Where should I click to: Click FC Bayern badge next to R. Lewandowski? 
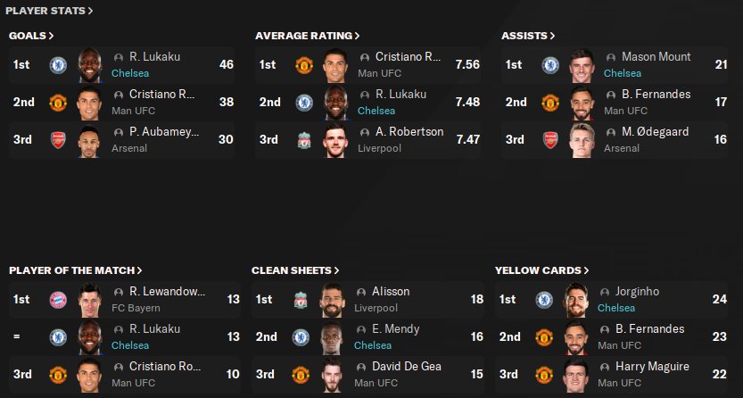(58, 299)
